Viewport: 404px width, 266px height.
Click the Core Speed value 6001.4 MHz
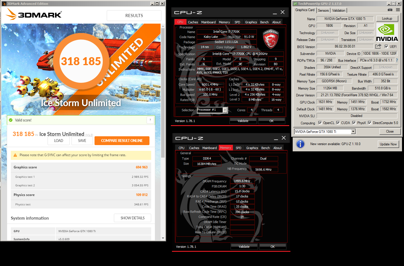click(210, 84)
